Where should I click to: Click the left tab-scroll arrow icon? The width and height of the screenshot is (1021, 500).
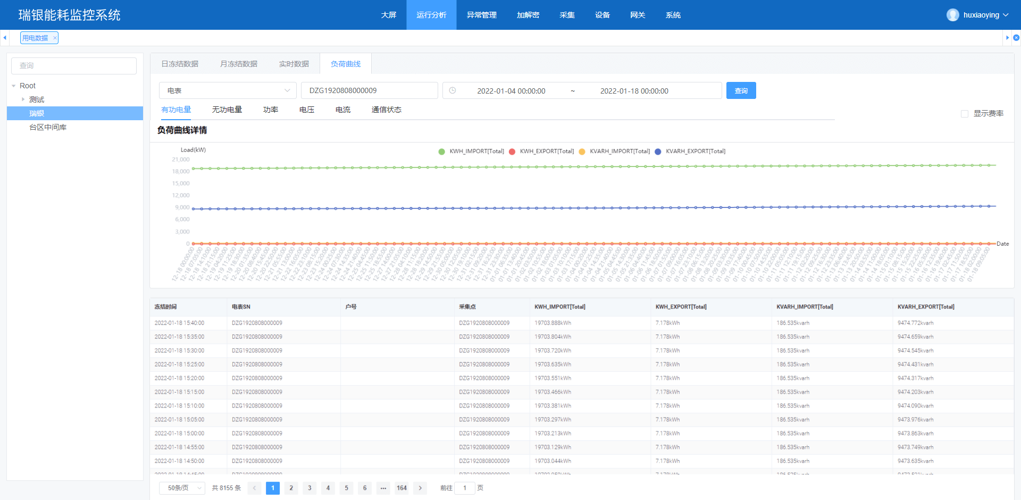(5, 38)
